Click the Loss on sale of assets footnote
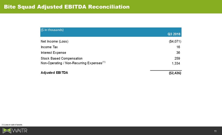This screenshot has width=222, height=135. coord(12,125)
